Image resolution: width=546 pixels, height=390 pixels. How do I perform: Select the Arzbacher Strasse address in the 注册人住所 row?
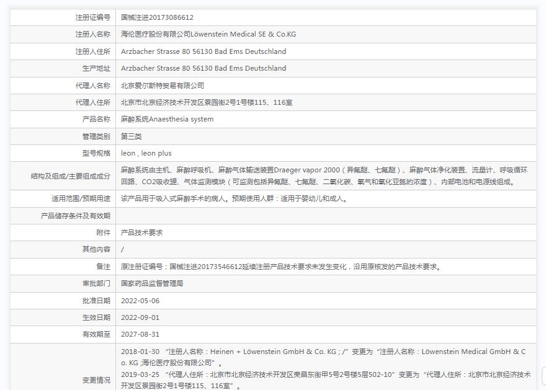204,51
